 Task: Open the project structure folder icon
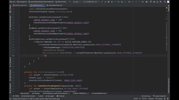click(147, 2)
